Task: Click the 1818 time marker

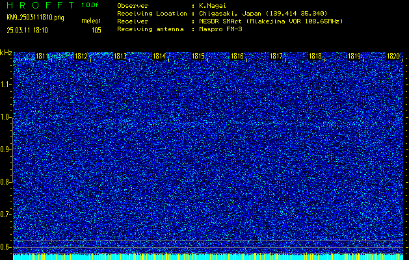Action: 315,57
